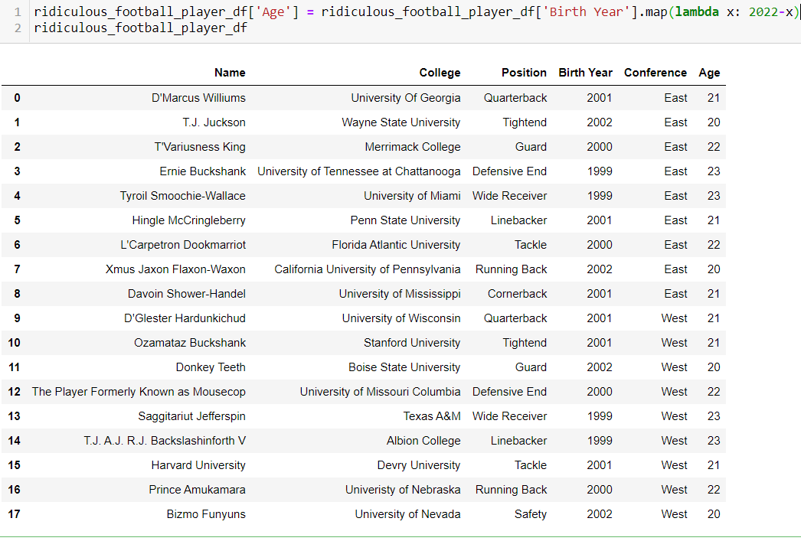Click the Devry University college cell
Image resolution: width=801 pixels, height=541 pixels.
[419, 465]
